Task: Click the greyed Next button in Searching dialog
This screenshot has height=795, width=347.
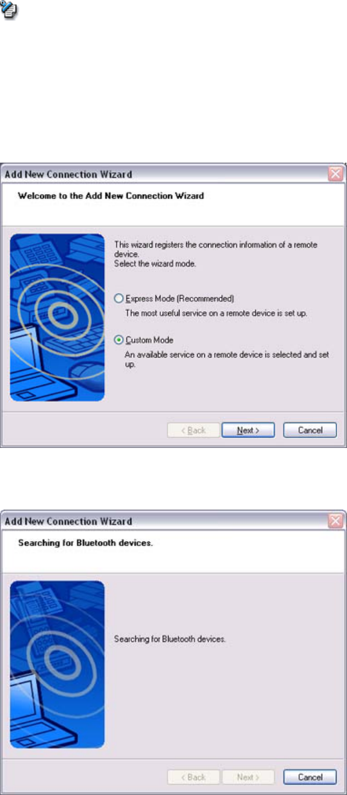Action: coord(248,777)
